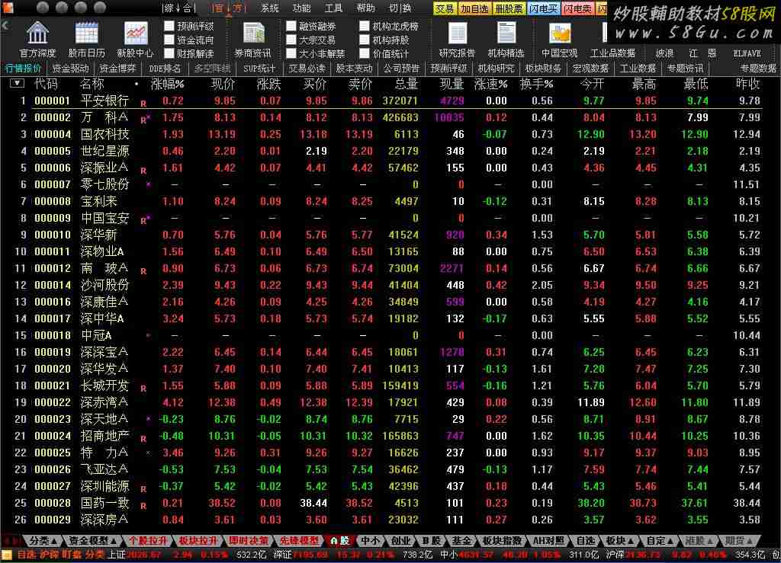Expand the 自定▲ bottom tab menu
This screenshot has height=563, width=781.
tap(660, 541)
